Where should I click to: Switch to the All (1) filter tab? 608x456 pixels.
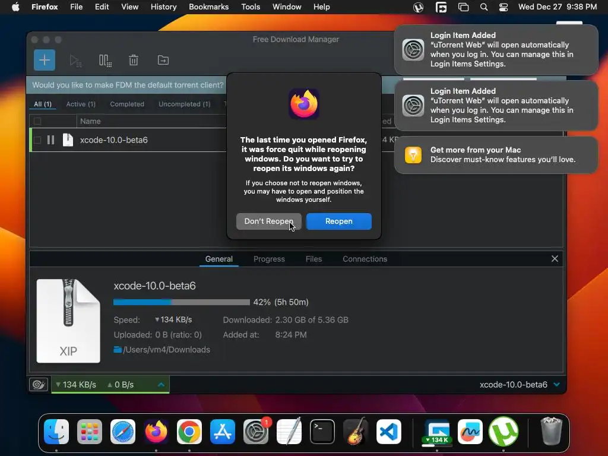click(43, 104)
